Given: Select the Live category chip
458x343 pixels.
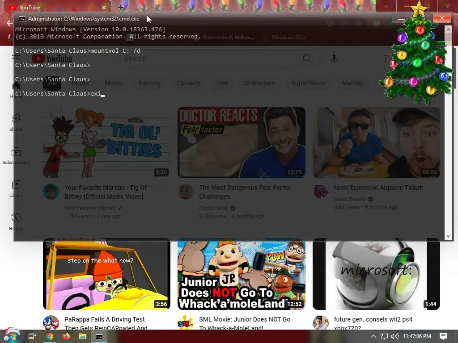Looking at the screenshot, I should coord(222,83).
